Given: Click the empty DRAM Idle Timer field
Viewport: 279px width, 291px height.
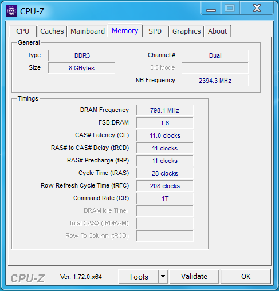Looking at the screenshot, I should click(165, 211).
